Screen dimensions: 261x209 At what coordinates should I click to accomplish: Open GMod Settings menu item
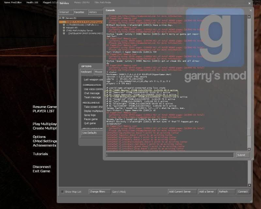tap(45, 141)
